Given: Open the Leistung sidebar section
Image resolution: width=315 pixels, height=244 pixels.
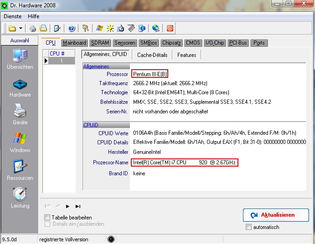Looking at the screenshot, I should tap(20, 198).
